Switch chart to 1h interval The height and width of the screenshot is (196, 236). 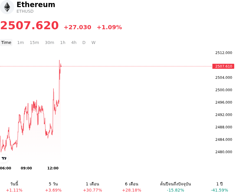[x=63, y=43]
